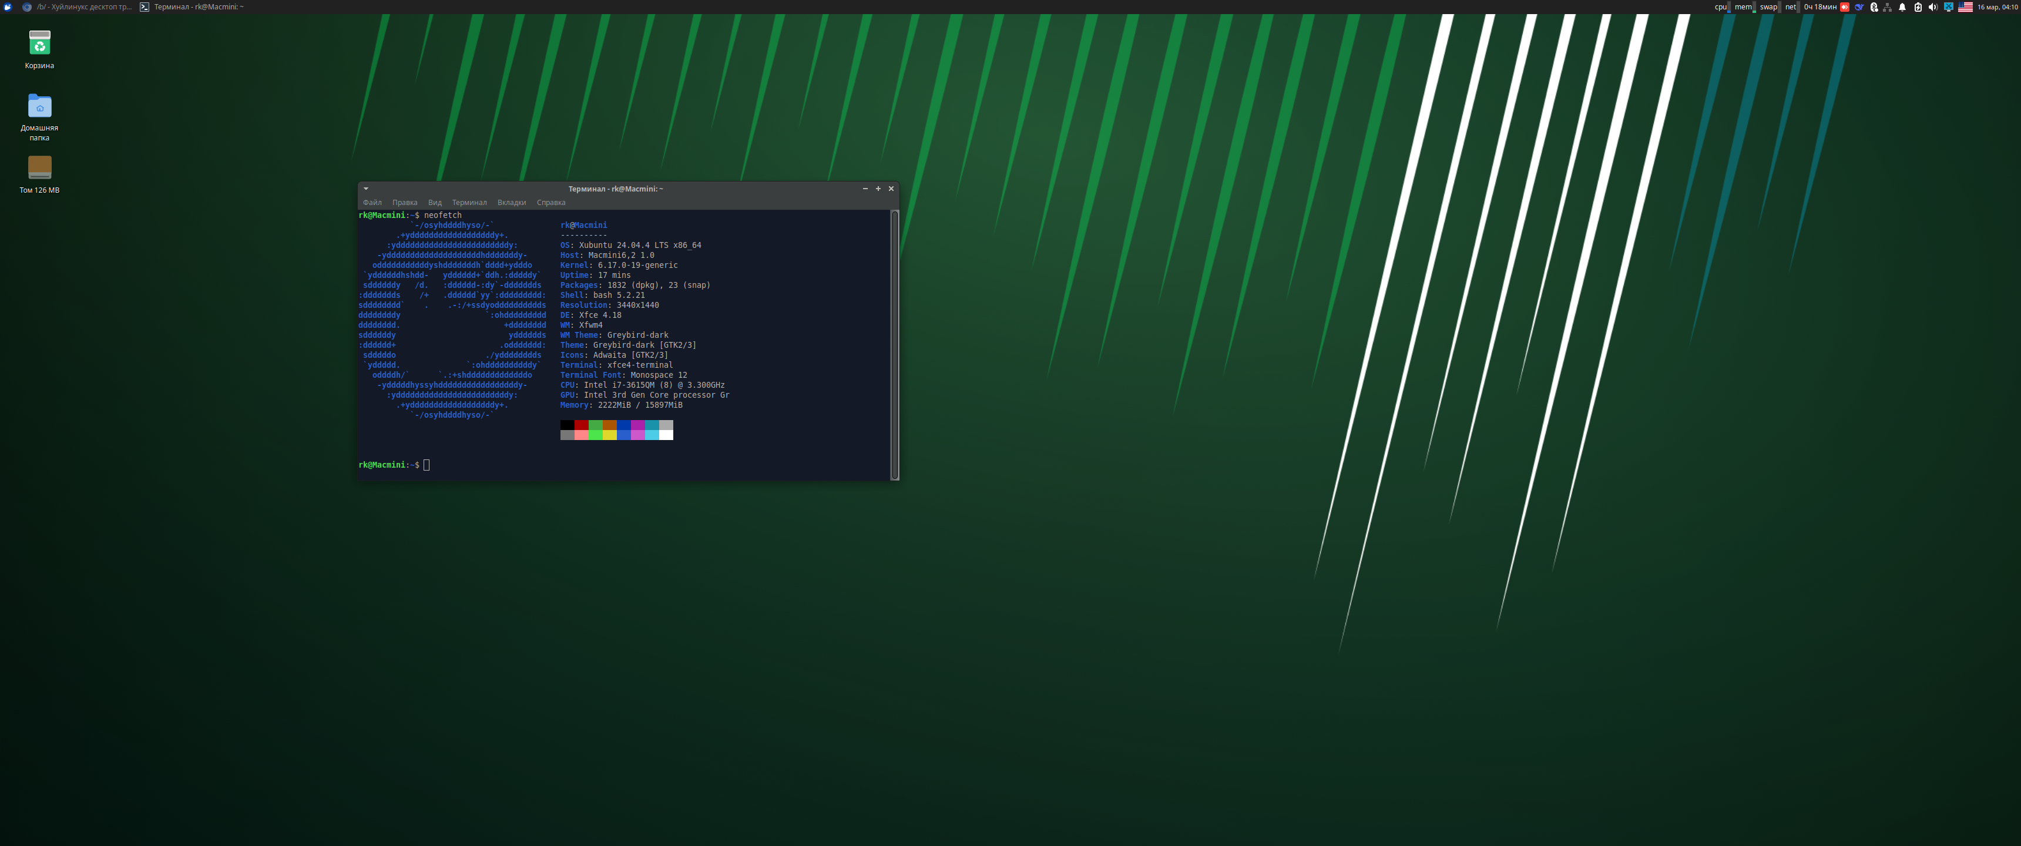Open the terminal window menu arrow

point(365,189)
